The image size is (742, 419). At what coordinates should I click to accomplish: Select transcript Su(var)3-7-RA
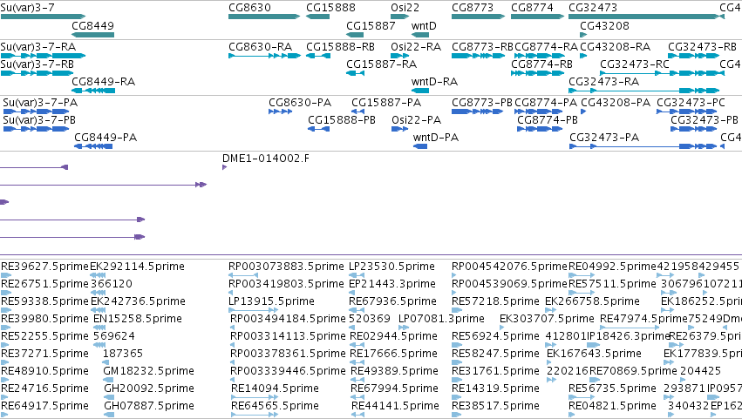click(x=38, y=47)
